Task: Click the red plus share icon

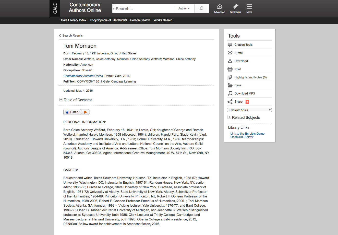Action: pos(247,102)
